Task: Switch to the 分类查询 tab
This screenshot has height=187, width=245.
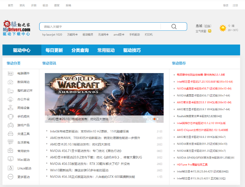Action: point(80,50)
